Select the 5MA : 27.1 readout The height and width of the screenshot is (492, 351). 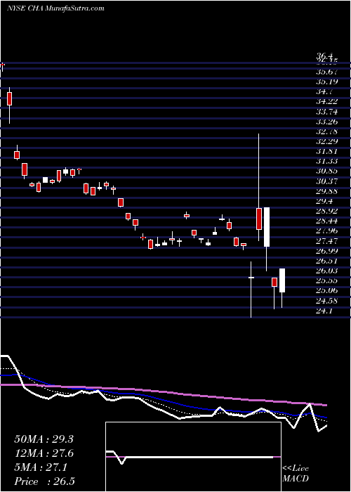coord(41,468)
